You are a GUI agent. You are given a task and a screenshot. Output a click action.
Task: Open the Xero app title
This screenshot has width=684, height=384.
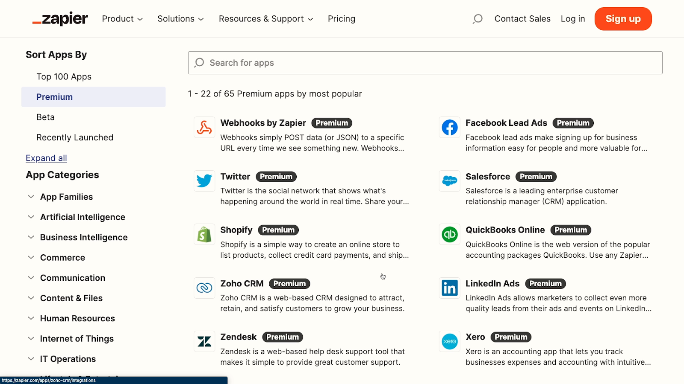pos(475,337)
